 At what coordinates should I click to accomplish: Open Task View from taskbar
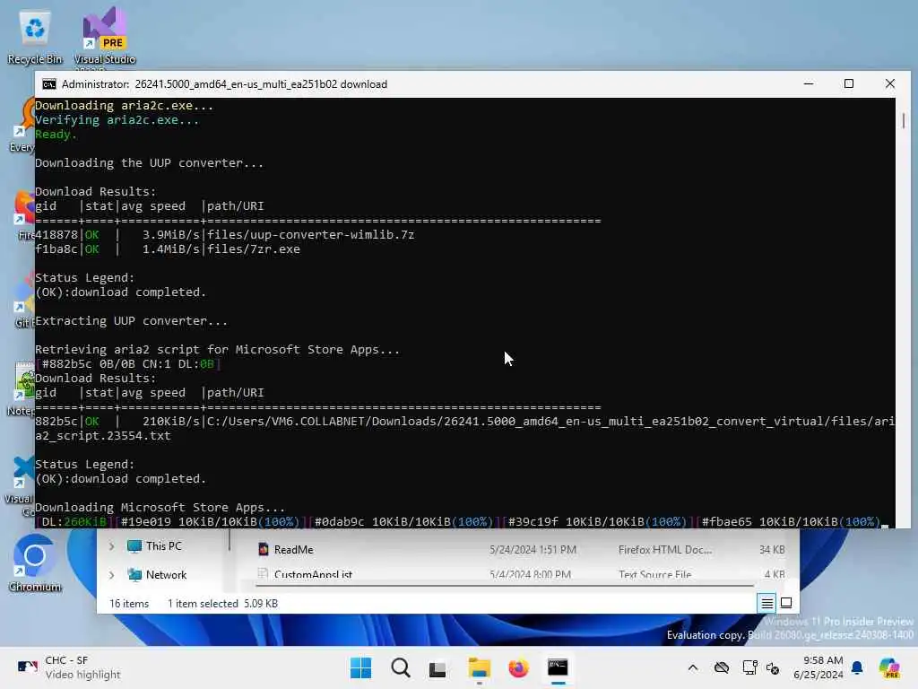point(437,668)
